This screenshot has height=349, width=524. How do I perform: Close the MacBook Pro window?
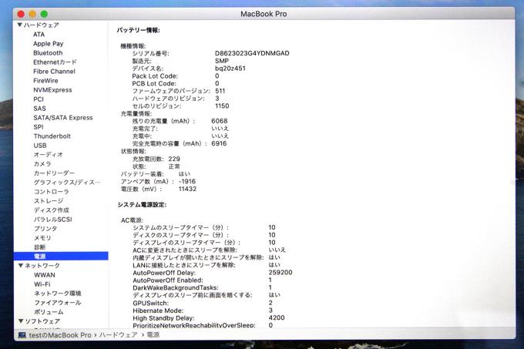(21, 14)
